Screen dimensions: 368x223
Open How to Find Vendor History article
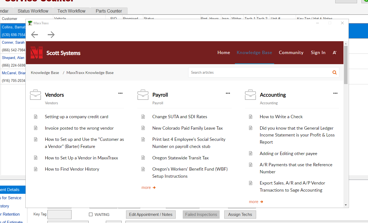click(72, 169)
